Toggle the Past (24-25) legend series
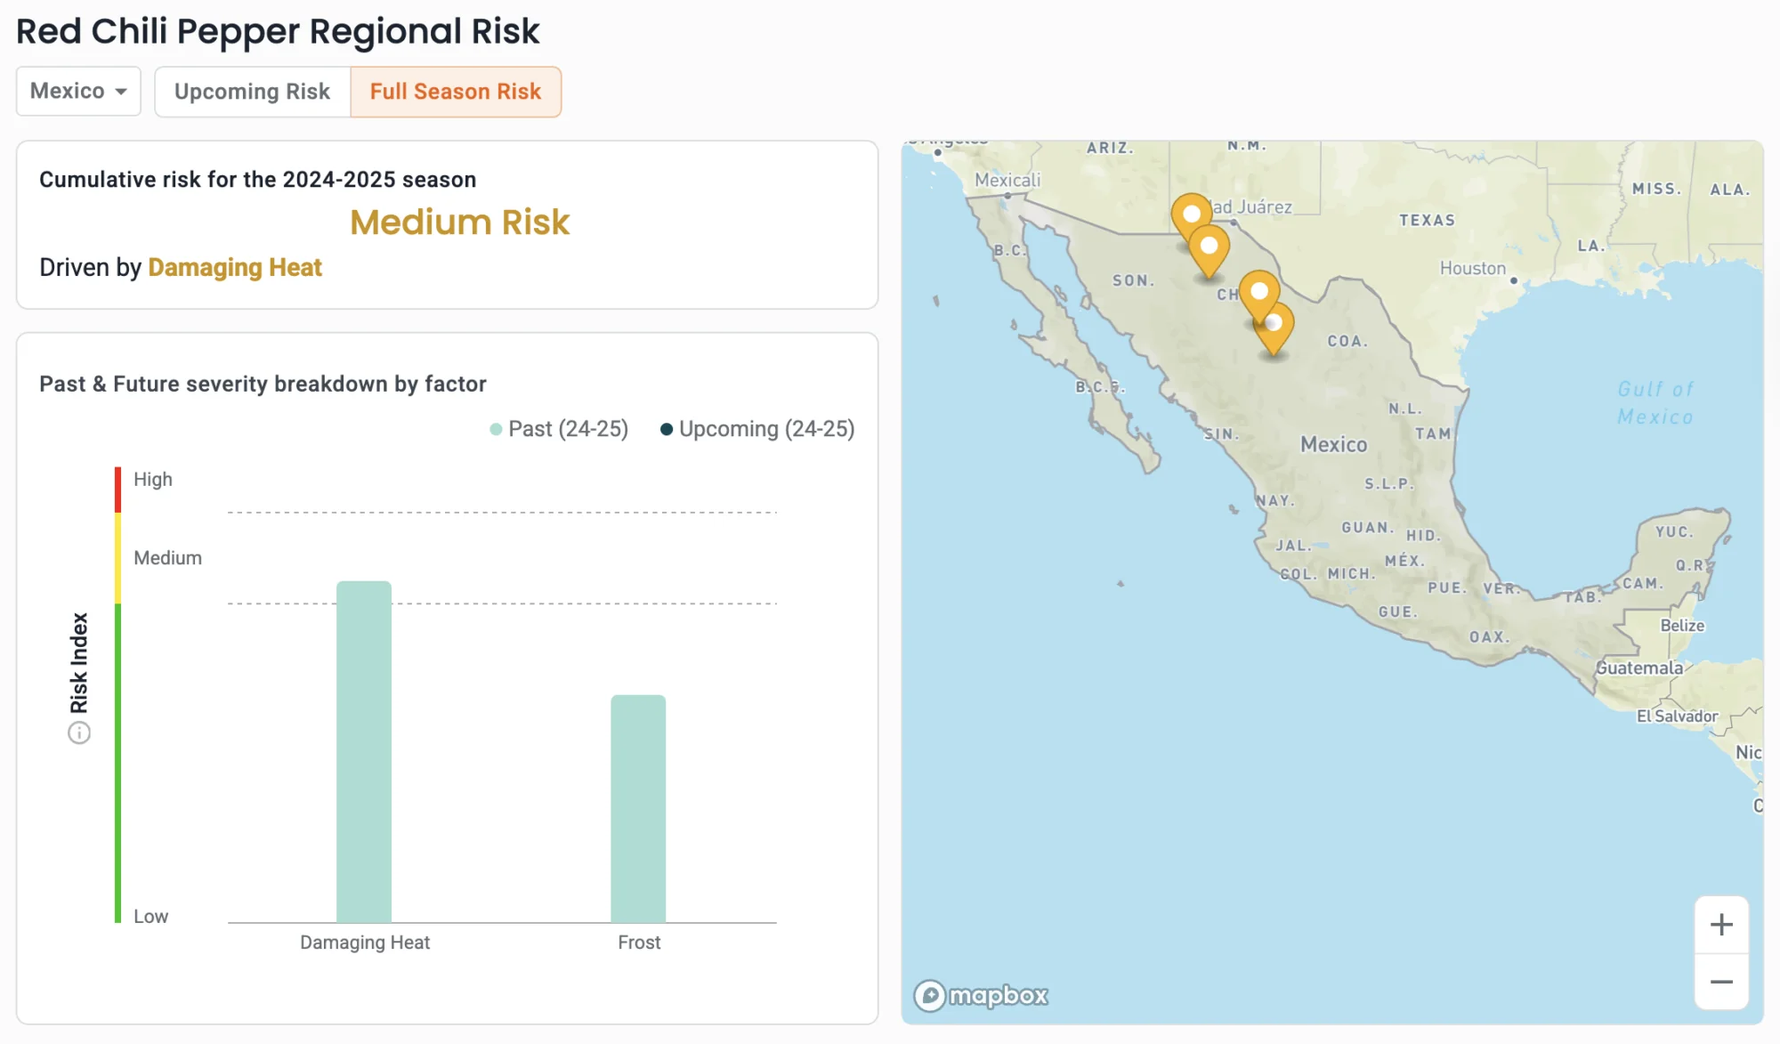This screenshot has height=1044, width=1780. coord(559,429)
